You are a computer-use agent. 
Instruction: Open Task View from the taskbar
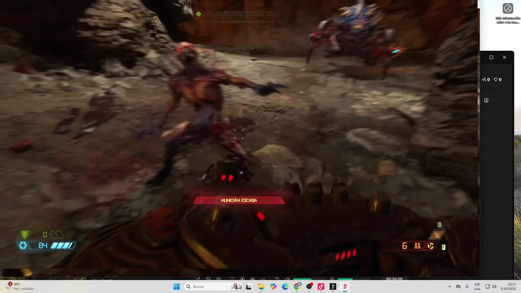pos(249,286)
